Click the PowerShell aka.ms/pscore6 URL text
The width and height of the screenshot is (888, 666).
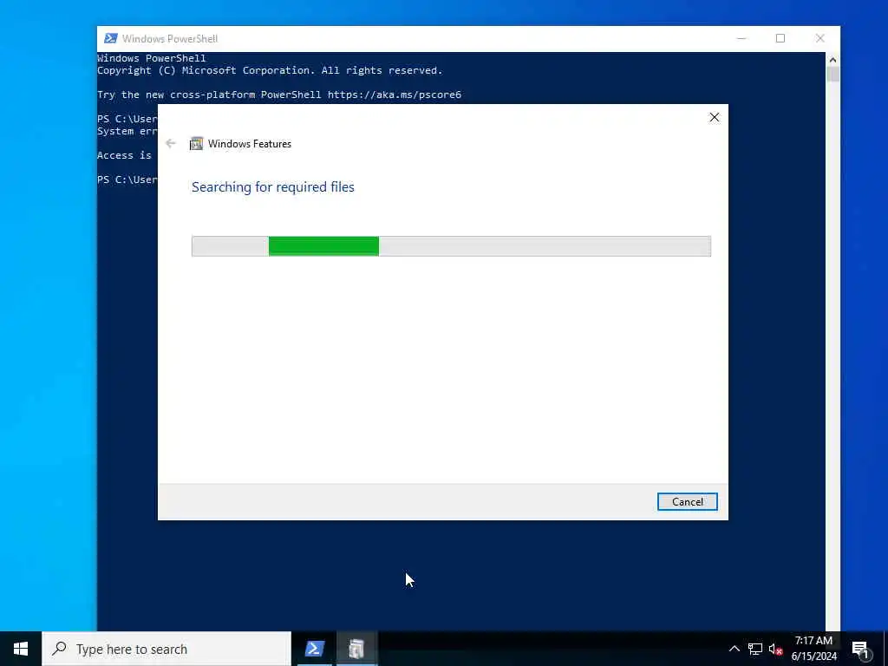pos(395,95)
